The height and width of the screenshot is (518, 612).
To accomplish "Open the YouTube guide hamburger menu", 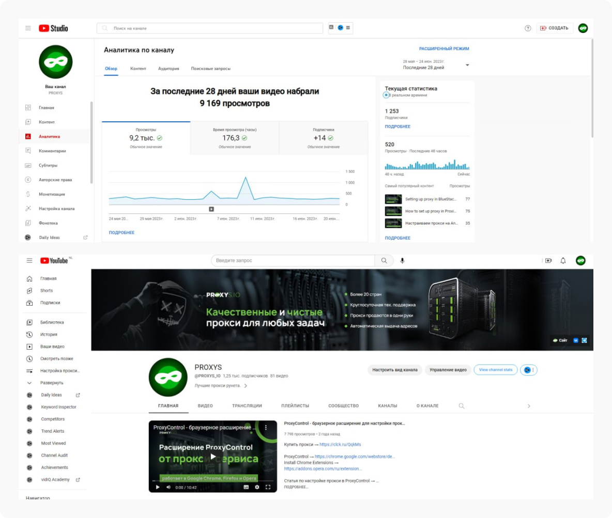I will coord(29,261).
